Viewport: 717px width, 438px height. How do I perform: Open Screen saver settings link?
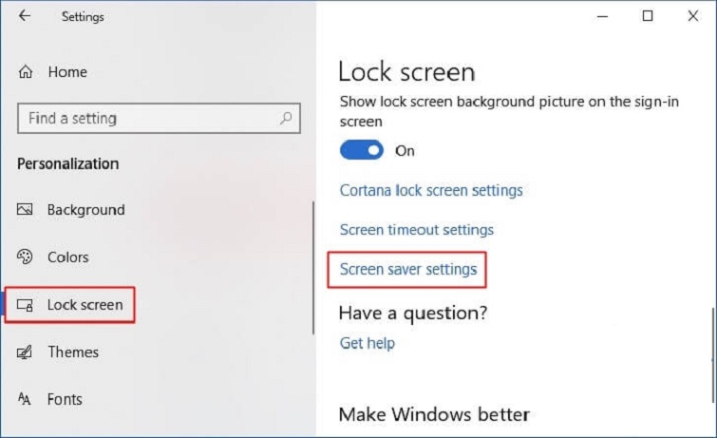click(408, 270)
